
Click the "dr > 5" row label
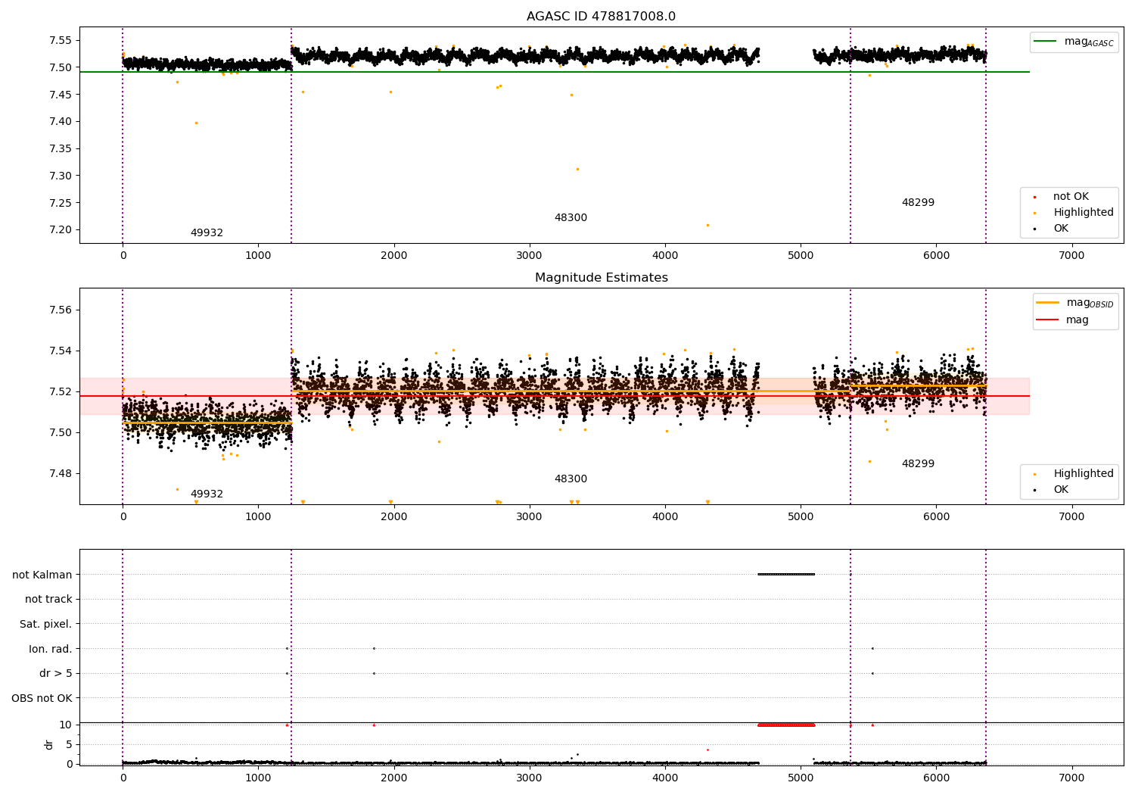(56, 673)
